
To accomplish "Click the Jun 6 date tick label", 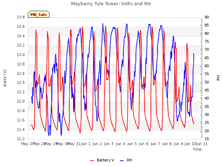I will pos(144,144).
